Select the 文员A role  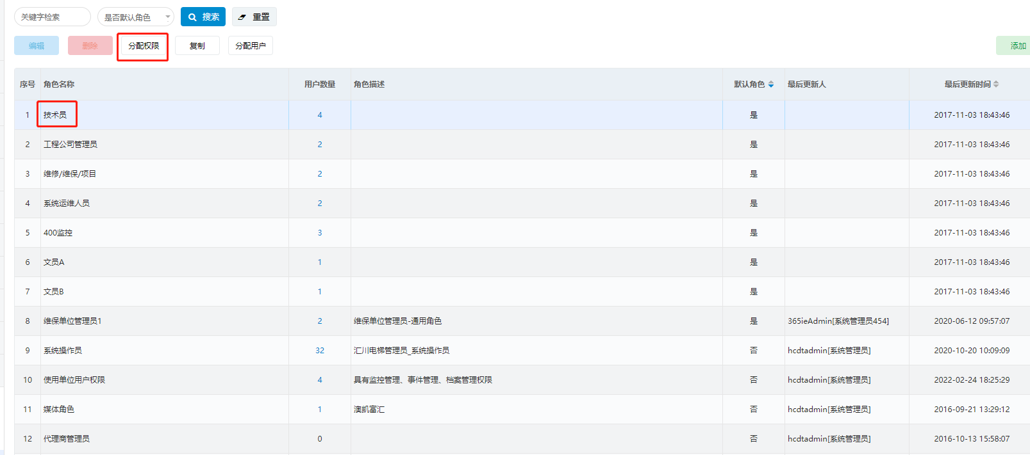[54, 262]
